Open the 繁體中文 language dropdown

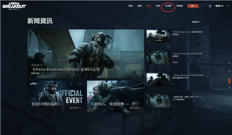[219, 6]
